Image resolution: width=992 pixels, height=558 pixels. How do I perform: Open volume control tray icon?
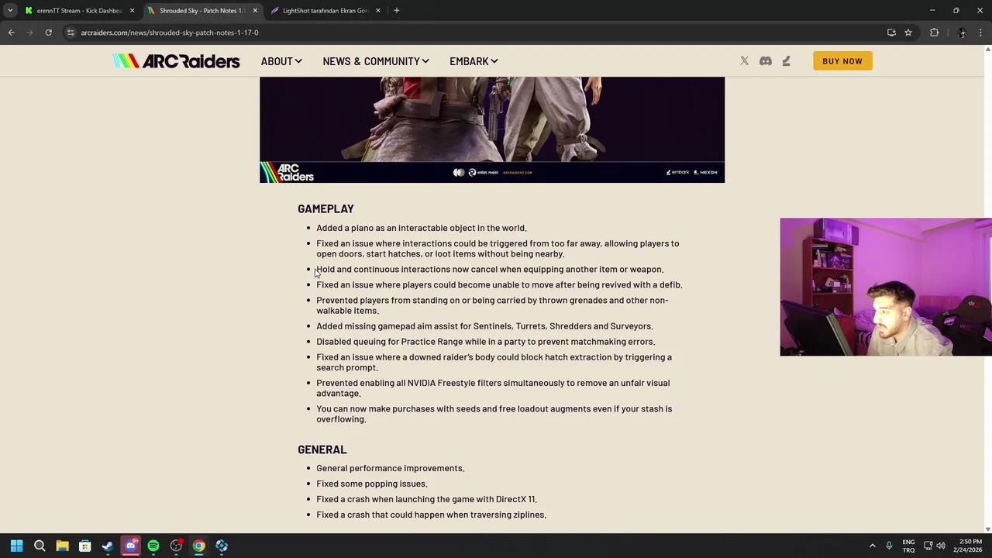click(x=941, y=546)
